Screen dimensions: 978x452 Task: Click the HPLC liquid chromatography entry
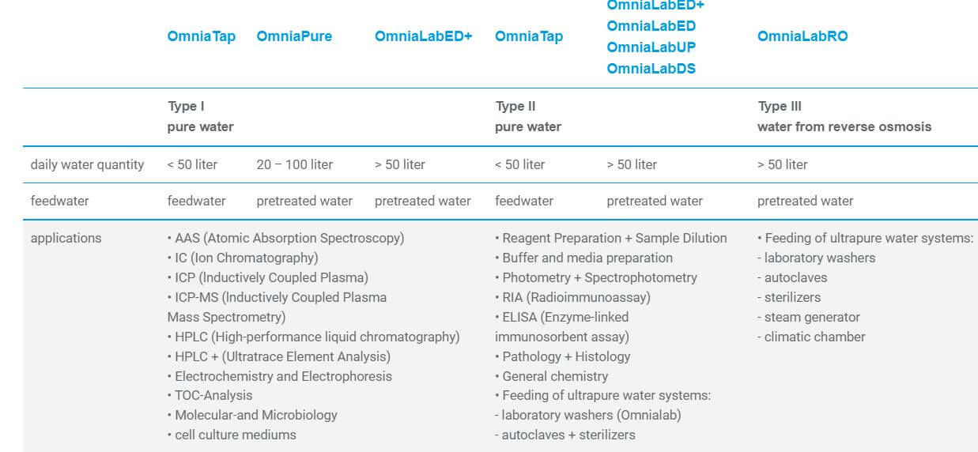coord(313,337)
